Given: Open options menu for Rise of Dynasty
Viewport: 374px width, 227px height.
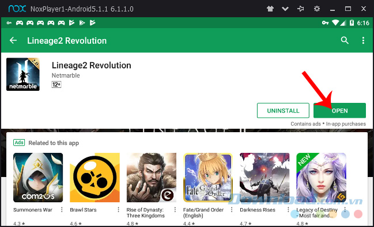Looking at the screenshot, I should pyautogui.click(x=175, y=209).
